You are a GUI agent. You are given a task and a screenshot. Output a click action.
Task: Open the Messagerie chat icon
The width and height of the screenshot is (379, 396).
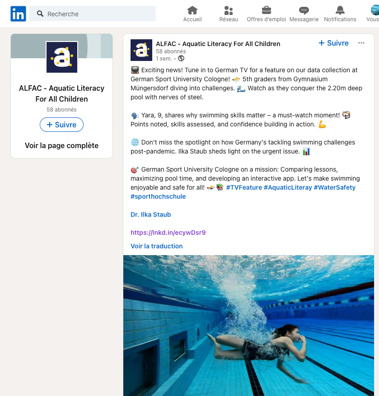pos(304,10)
